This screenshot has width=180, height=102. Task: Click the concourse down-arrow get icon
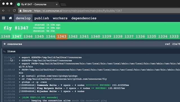pos(4,44)
